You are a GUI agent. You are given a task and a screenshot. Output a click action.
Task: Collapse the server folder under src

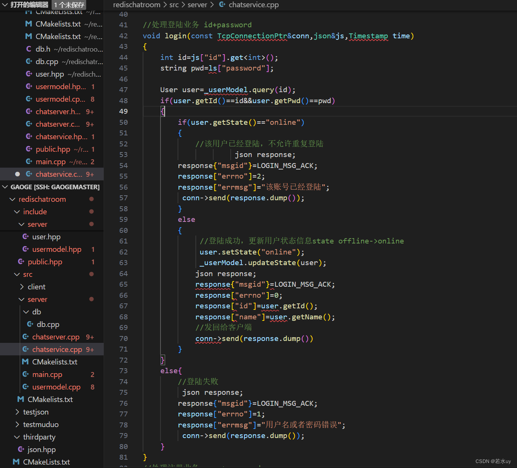point(22,300)
